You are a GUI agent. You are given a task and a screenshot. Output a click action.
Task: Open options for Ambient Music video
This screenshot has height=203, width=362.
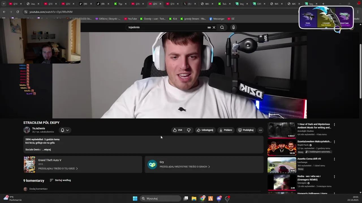tap(334, 125)
